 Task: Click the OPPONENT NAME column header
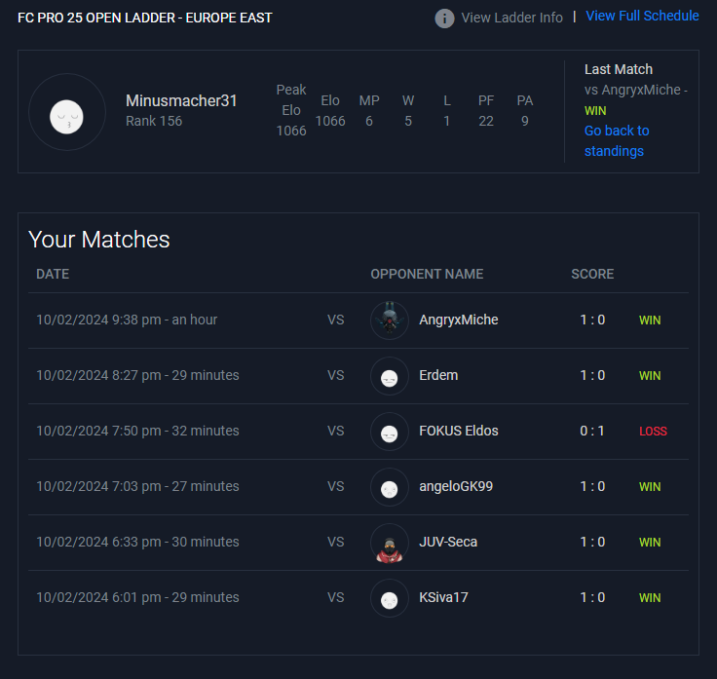tap(427, 274)
